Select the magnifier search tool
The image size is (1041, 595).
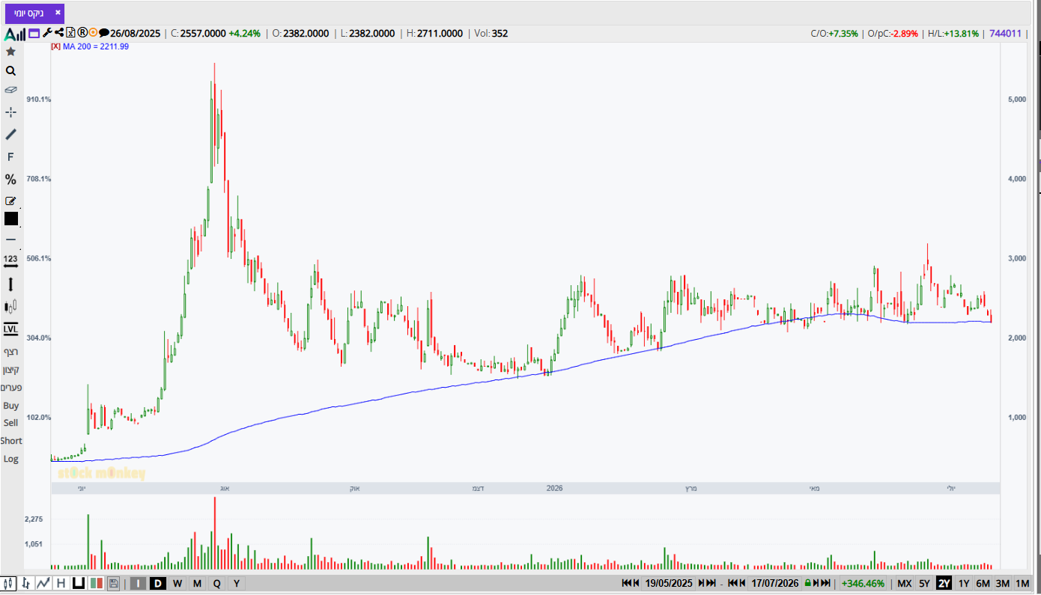click(10, 71)
